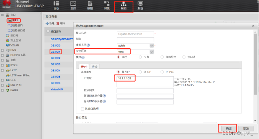Screen dimensions: 259x139
Task: Select PPPoE connection type
Action: (x=162, y=72)
